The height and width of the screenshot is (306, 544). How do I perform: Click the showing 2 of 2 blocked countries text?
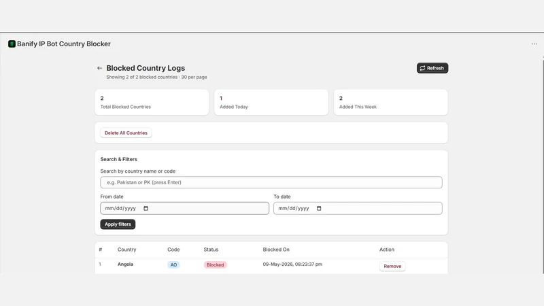tap(156, 77)
